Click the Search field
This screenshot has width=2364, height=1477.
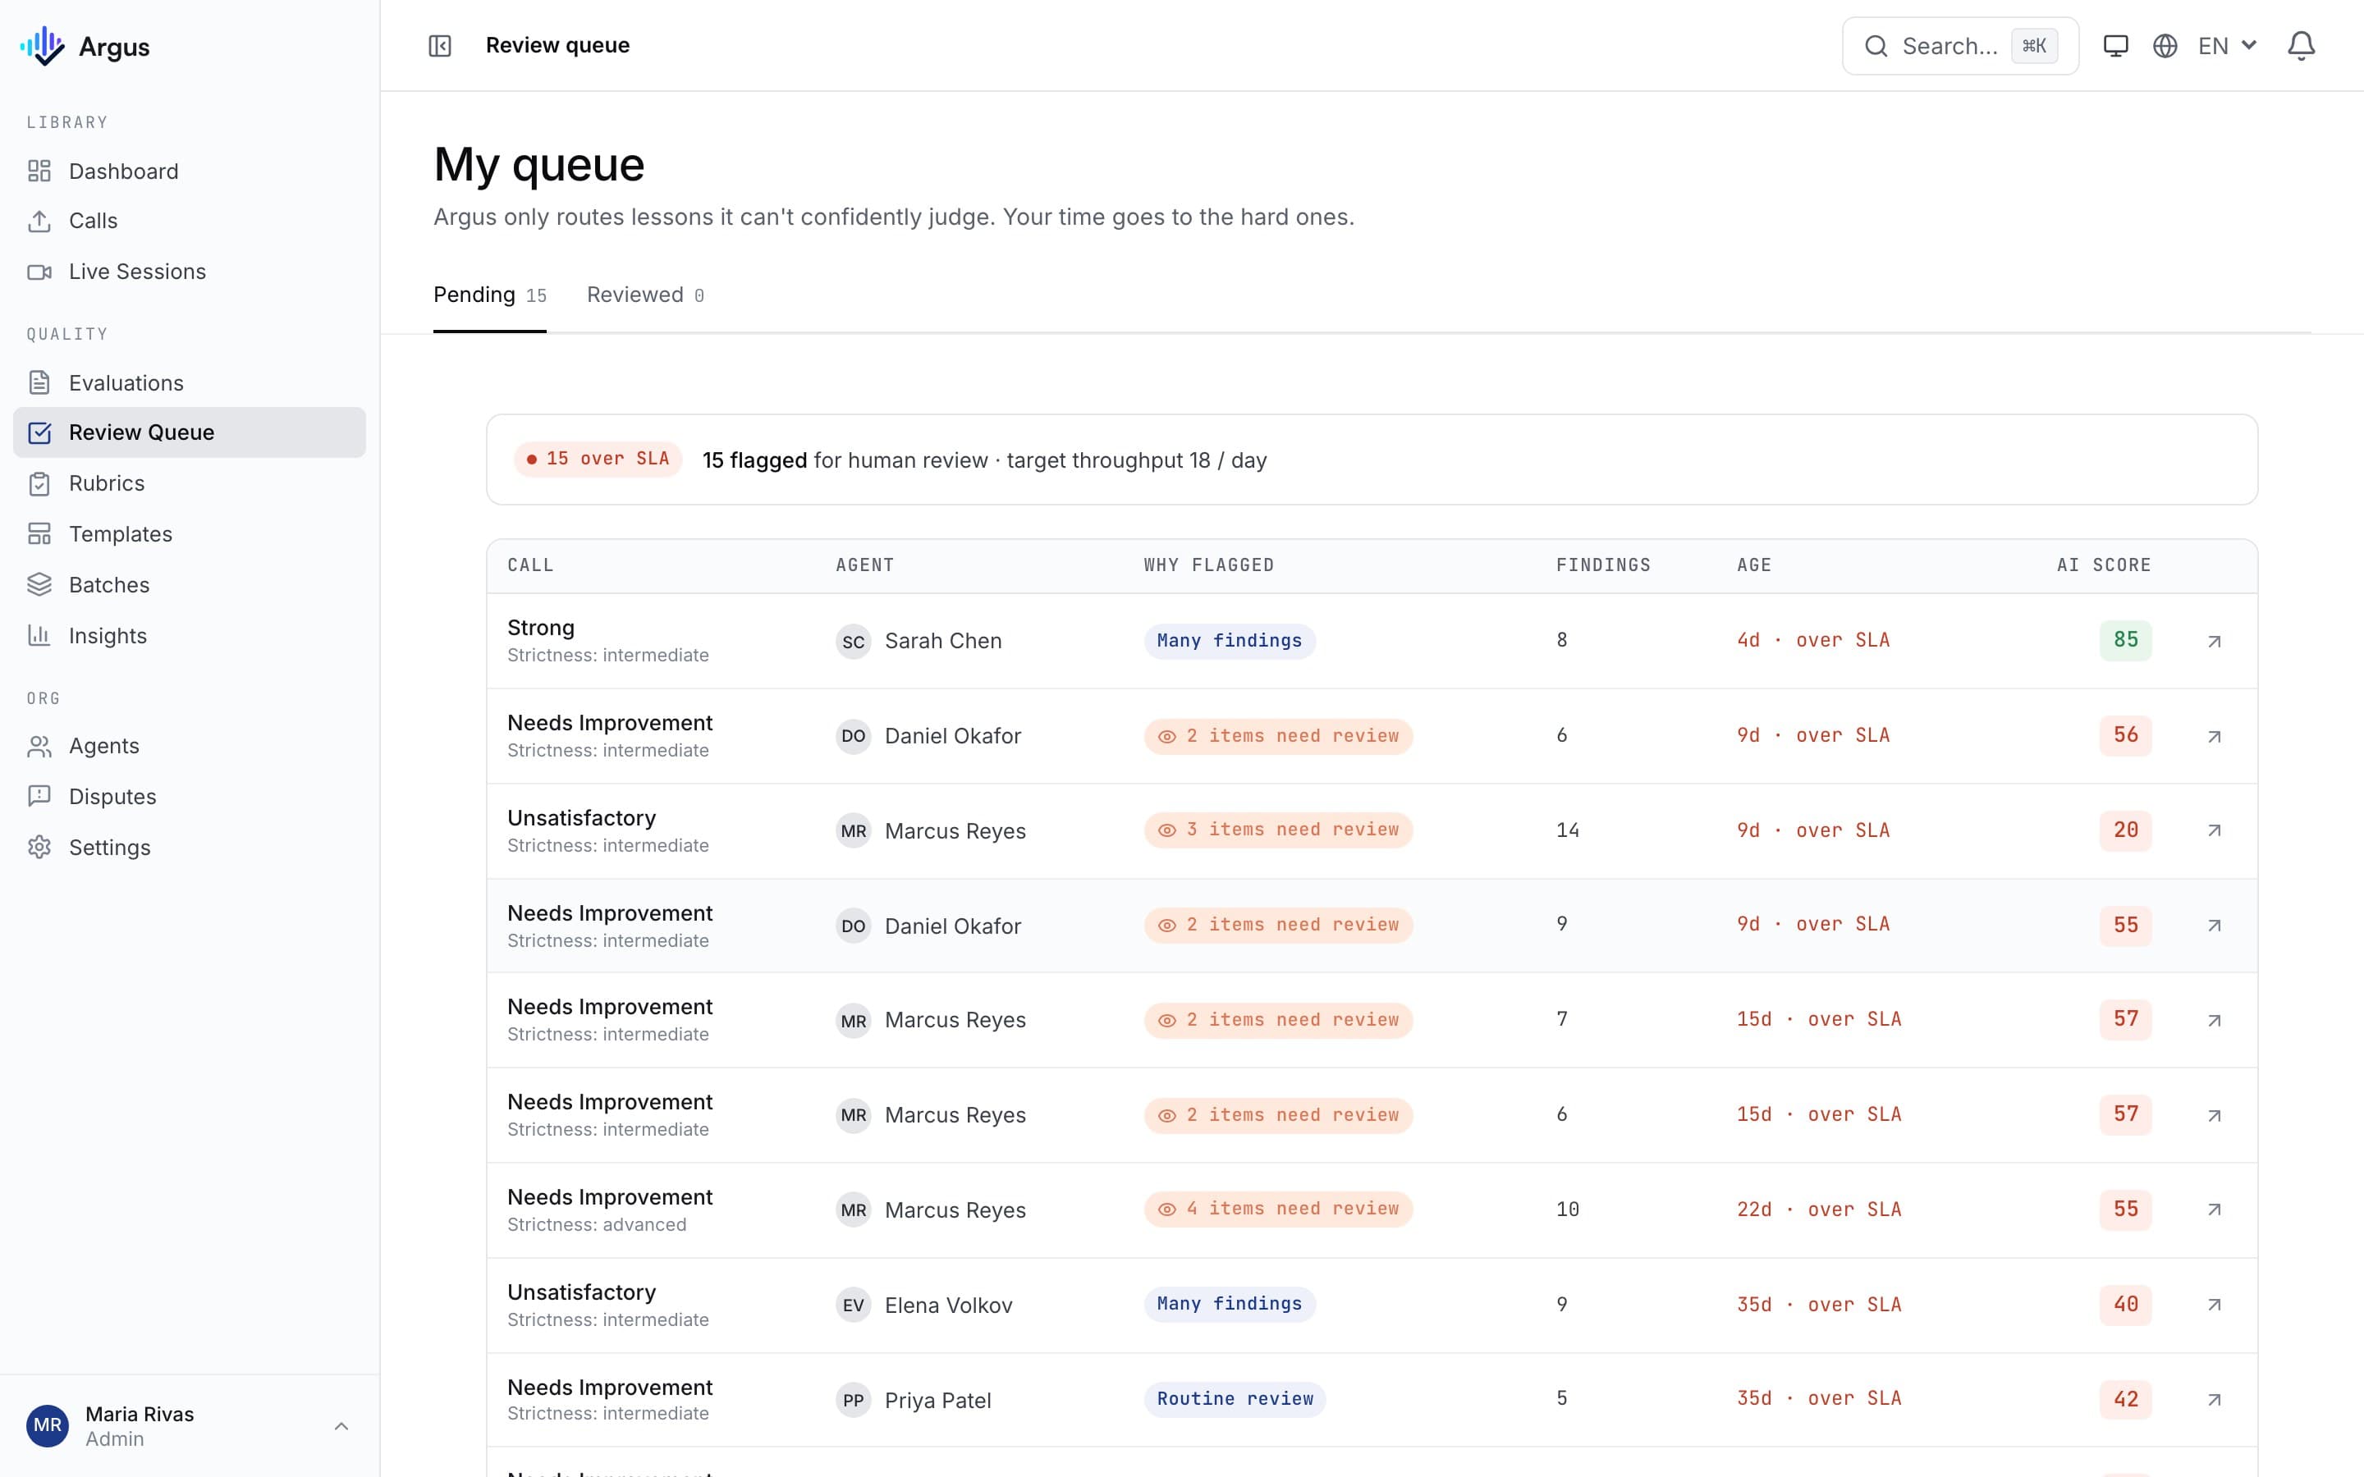tap(1959, 46)
